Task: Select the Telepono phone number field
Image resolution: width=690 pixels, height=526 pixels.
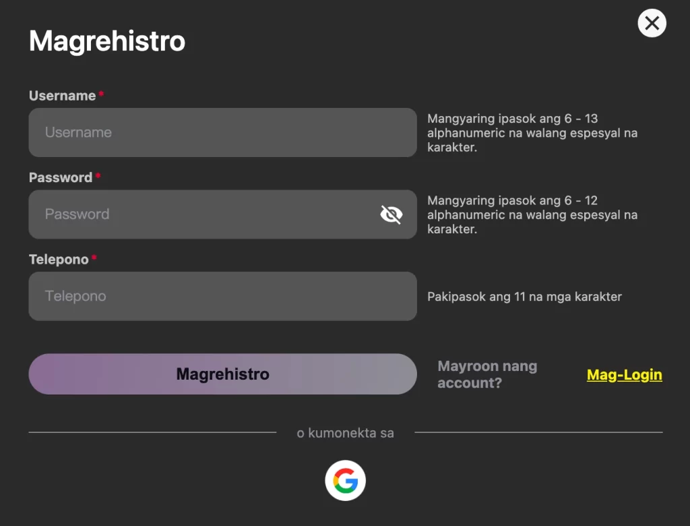Action: (222, 296)
